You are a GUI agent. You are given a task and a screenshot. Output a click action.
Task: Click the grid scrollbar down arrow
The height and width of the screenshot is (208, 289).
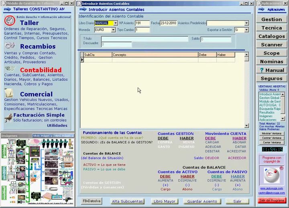pos(246,126)
